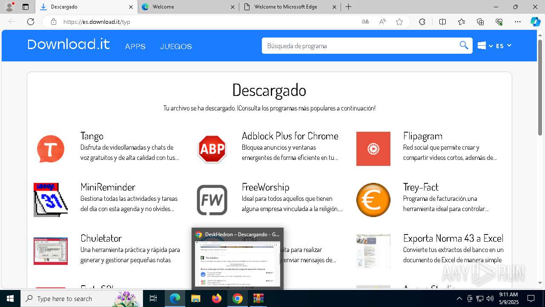Open the FreeWorship program link
The width and height of the screenshot is (545, 307).
pos(266,187)
